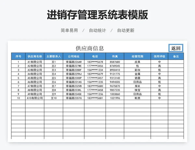Screen dimensions: 195x150
Task: Select phone cell 156****1235
Action: [95, 82]
